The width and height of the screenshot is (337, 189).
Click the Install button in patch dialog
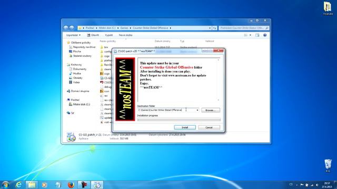coord(185,127)
